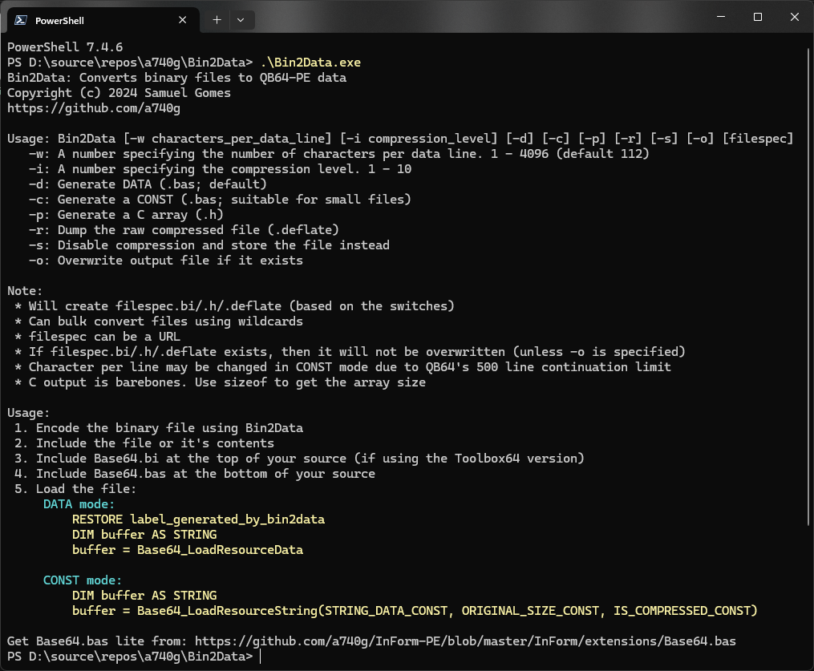814x671 pixels.
Task: Click the cyan 'CONST mode:' label
Action: click(x=83, y=580)
